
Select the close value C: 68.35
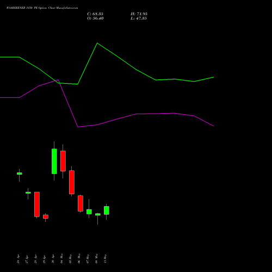95,14
